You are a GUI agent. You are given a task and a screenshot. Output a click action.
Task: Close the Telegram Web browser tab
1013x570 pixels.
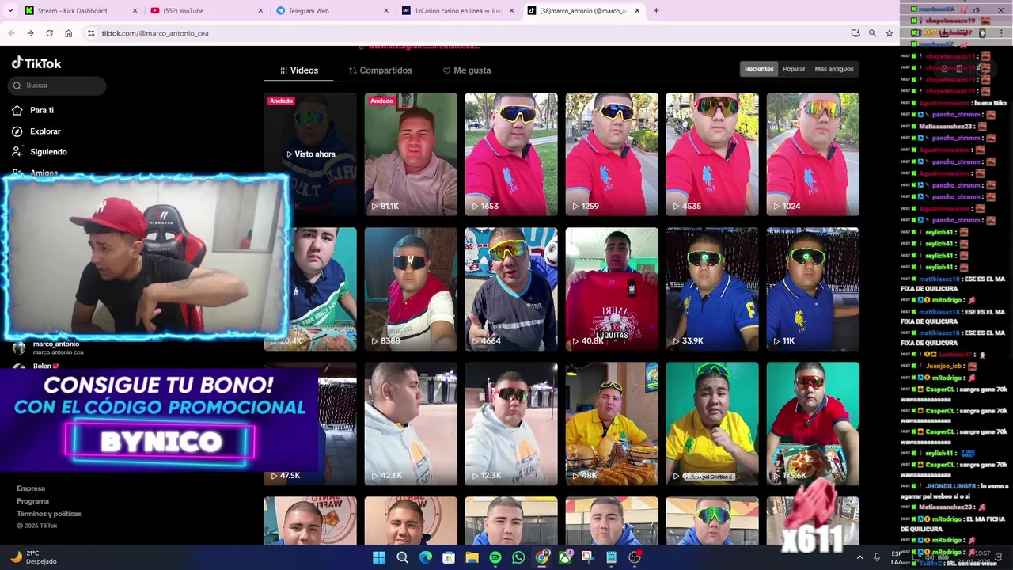(386, 11)
